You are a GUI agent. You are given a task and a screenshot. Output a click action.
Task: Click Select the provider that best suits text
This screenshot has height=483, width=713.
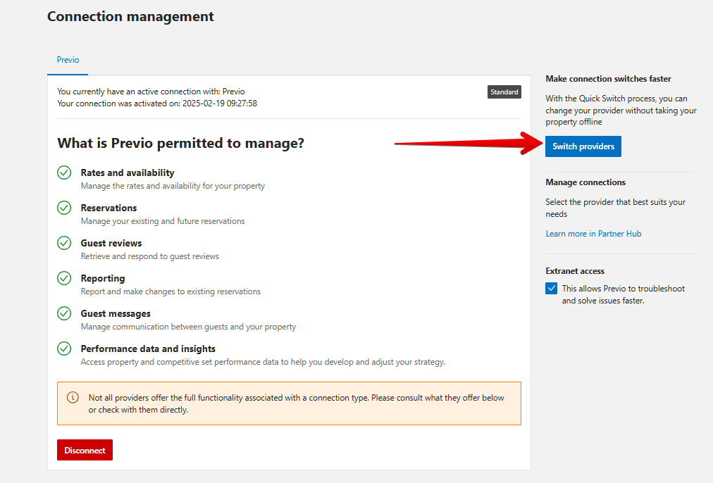(615, 208)
